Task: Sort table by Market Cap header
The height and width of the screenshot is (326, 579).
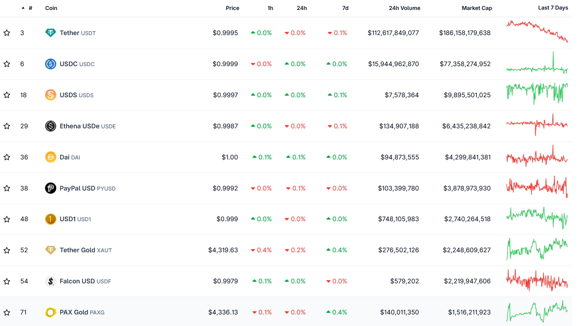Action: click(477, 8)
